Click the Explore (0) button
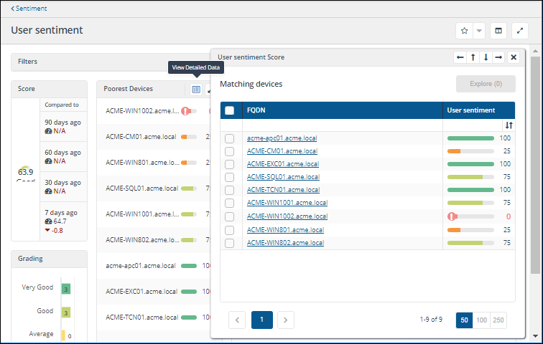The image size is (543, 344). coord(486,84)
